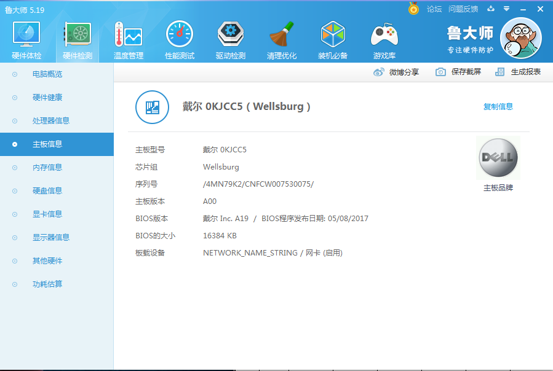The width and height of the screenshot is (553, 371).
Task: Select the 硬件检测 hardware detection icon
Action: (x=78, y=34)
